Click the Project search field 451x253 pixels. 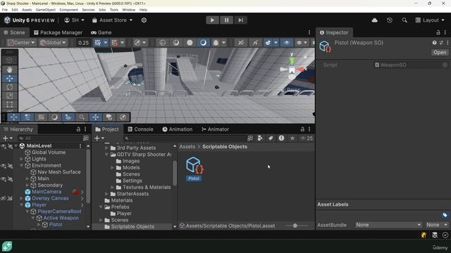pyautogui.click(x=185, y=138)
